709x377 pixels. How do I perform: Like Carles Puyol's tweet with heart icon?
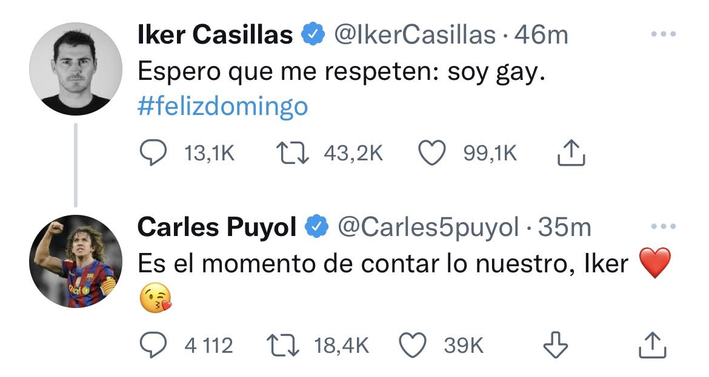click(x=413, y=346)
